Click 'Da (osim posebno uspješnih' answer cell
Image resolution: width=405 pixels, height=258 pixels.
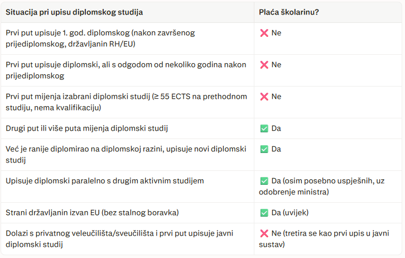[x=322, y=187]
